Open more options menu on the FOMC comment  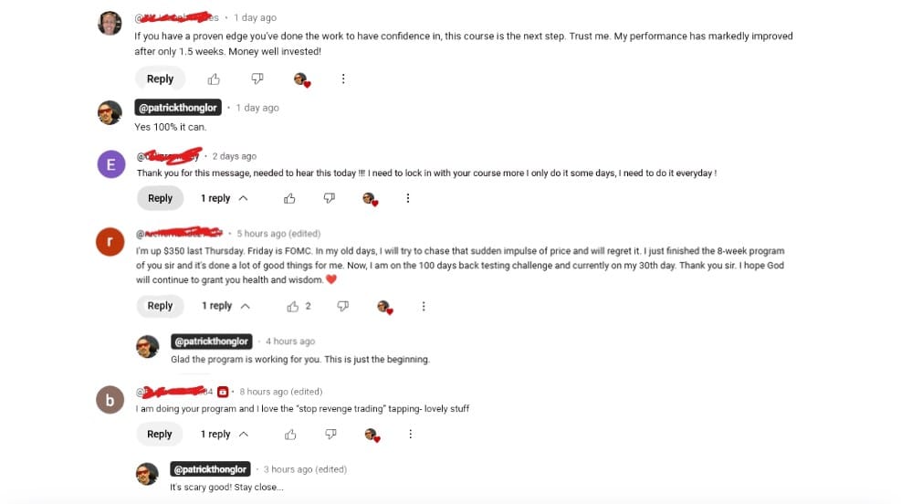(424, 307)
